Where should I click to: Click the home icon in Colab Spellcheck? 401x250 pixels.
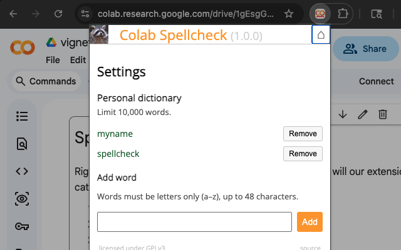pos(321,35)
